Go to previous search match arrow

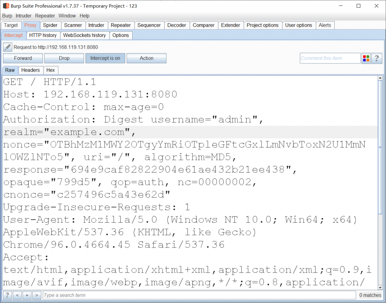pyautogui.click(x=17, y=295)
